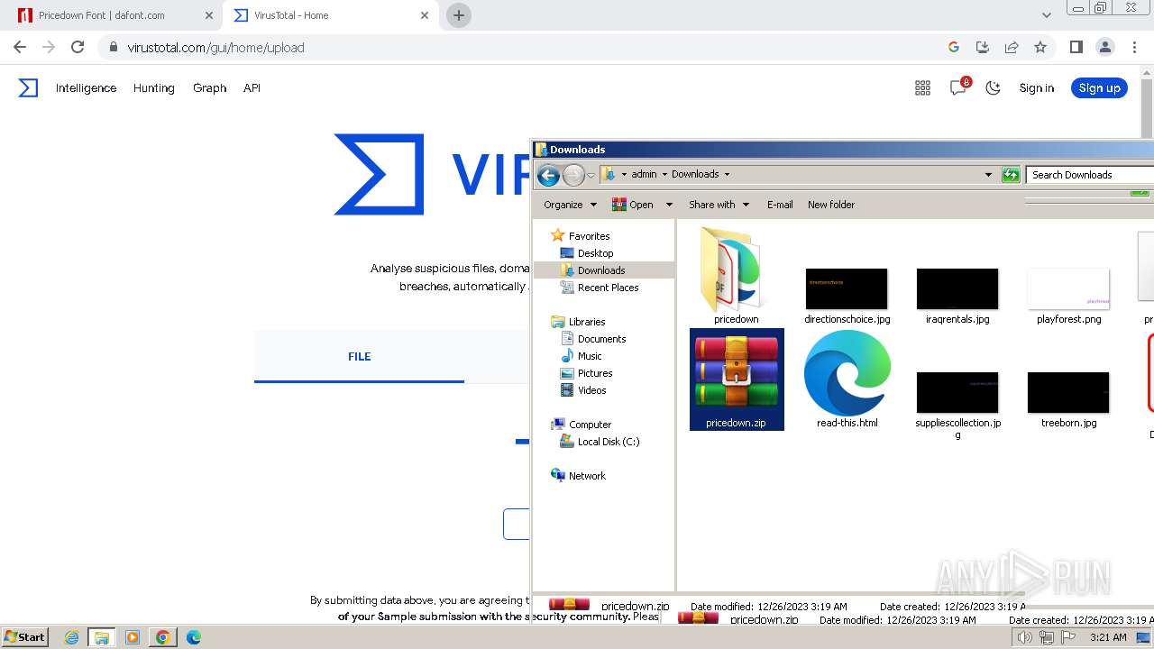1154x649 pixels.
Task: Click the Google icon in address bar
Action: (954, 47)
